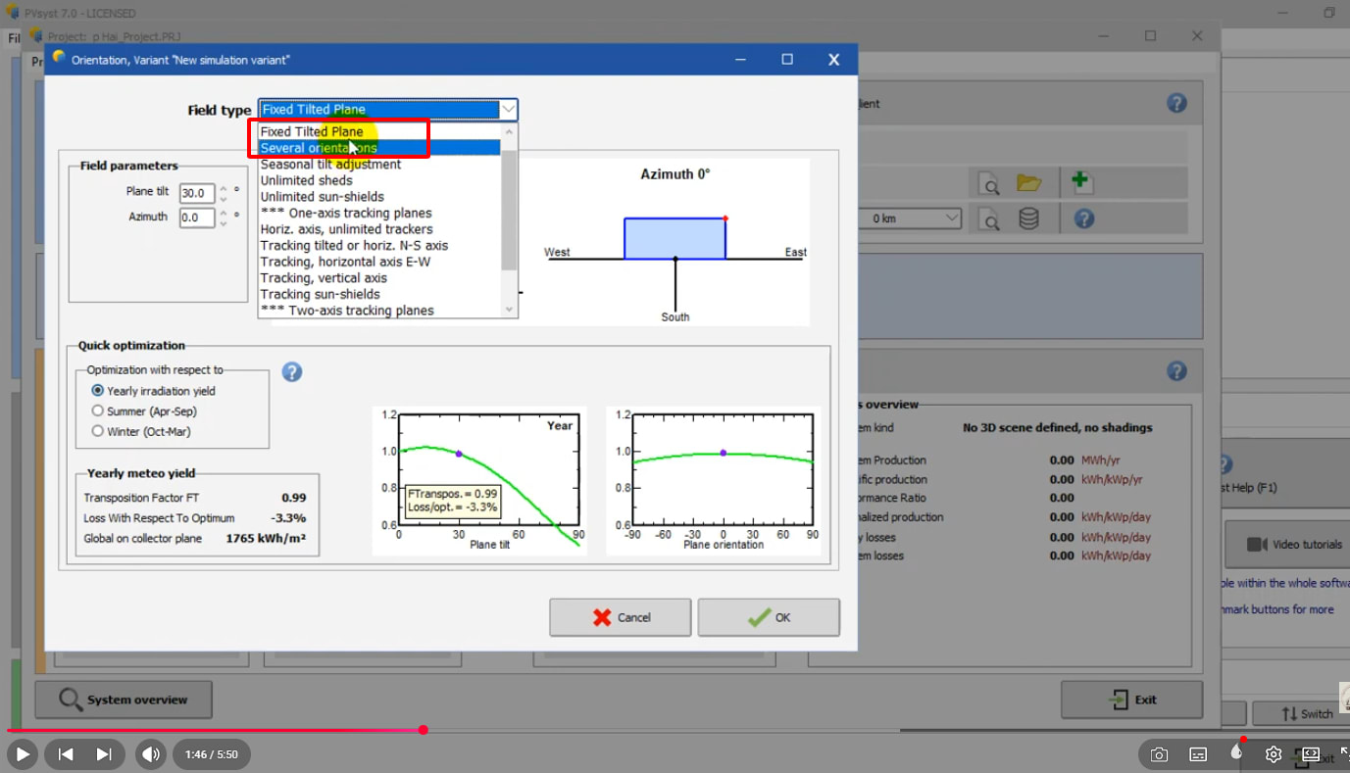This screenshot has width=1350, height=773.
Task: Click the green plus new file icon
Action: pyautogui.click(x=1080, y=182)
